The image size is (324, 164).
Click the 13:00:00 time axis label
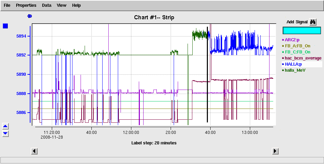tap(250, 133)
